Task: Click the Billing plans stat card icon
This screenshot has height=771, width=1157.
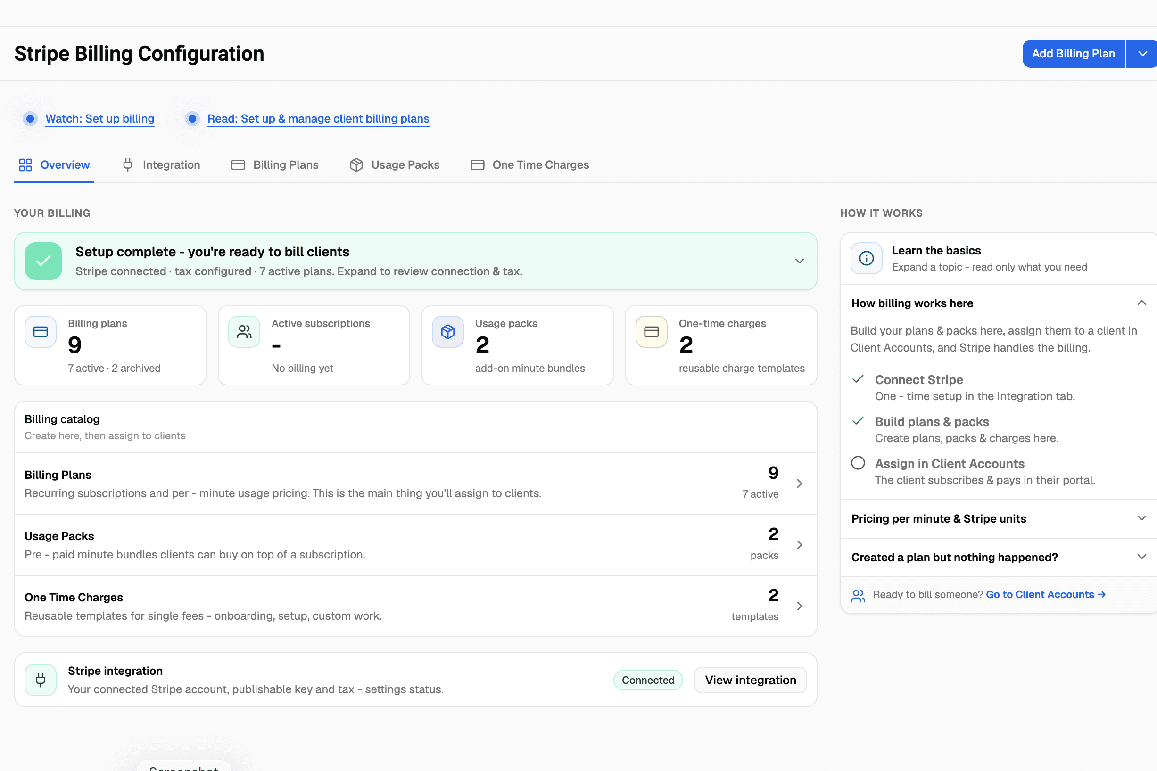Action: [41, 332]
